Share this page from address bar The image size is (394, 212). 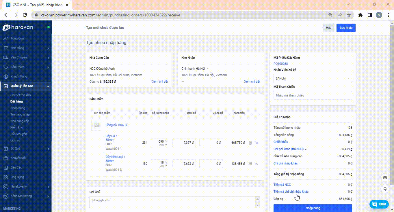click(x=340, y=15)
